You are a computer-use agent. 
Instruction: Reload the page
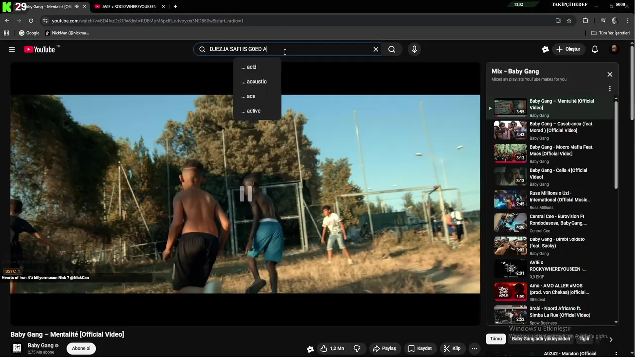click(x=31, y=21)
